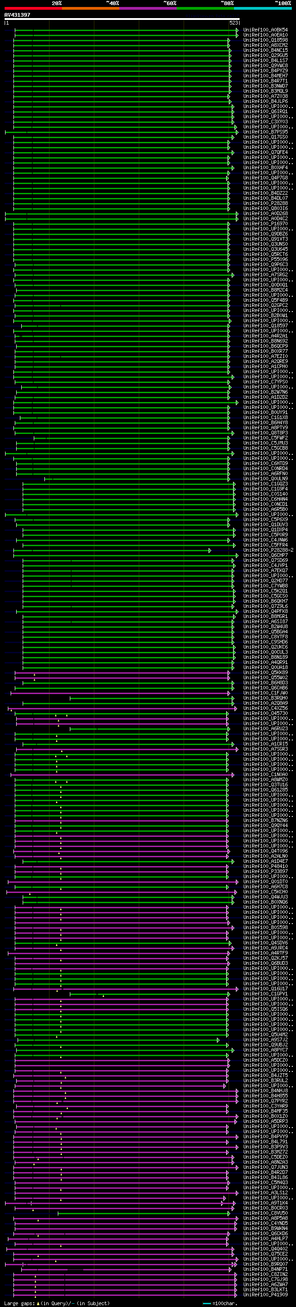296x1307 pixels.
Task: Click hit label UniRef100_A7SRG2
Action: (265, 275)
